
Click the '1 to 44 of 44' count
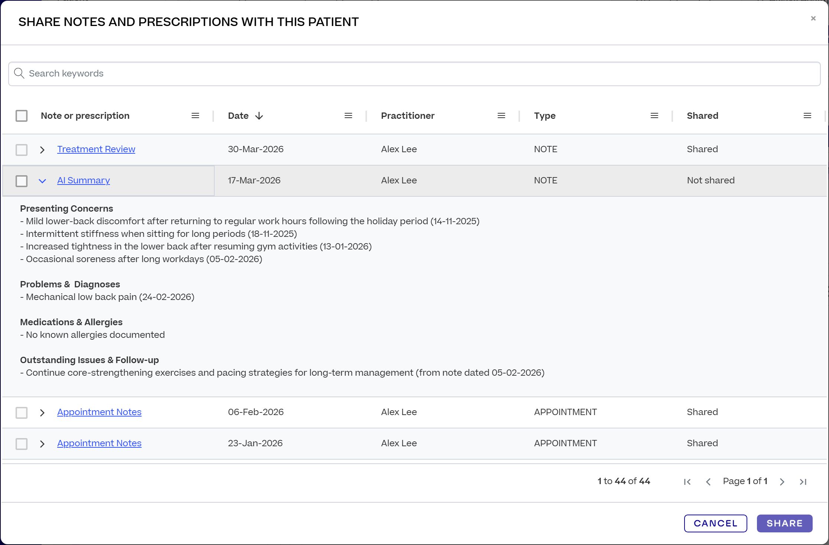tap(624, 481)
